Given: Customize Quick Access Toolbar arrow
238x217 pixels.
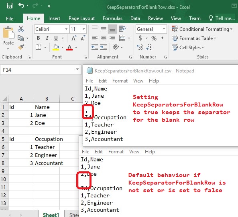Looking at the screenshot, I should (49, 6).
